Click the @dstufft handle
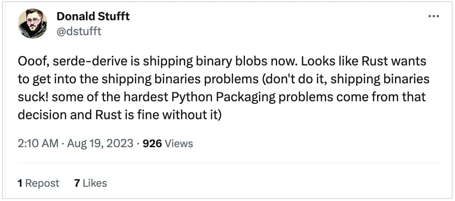This screenshot has height=201, width=455. (x=79, y=31)
